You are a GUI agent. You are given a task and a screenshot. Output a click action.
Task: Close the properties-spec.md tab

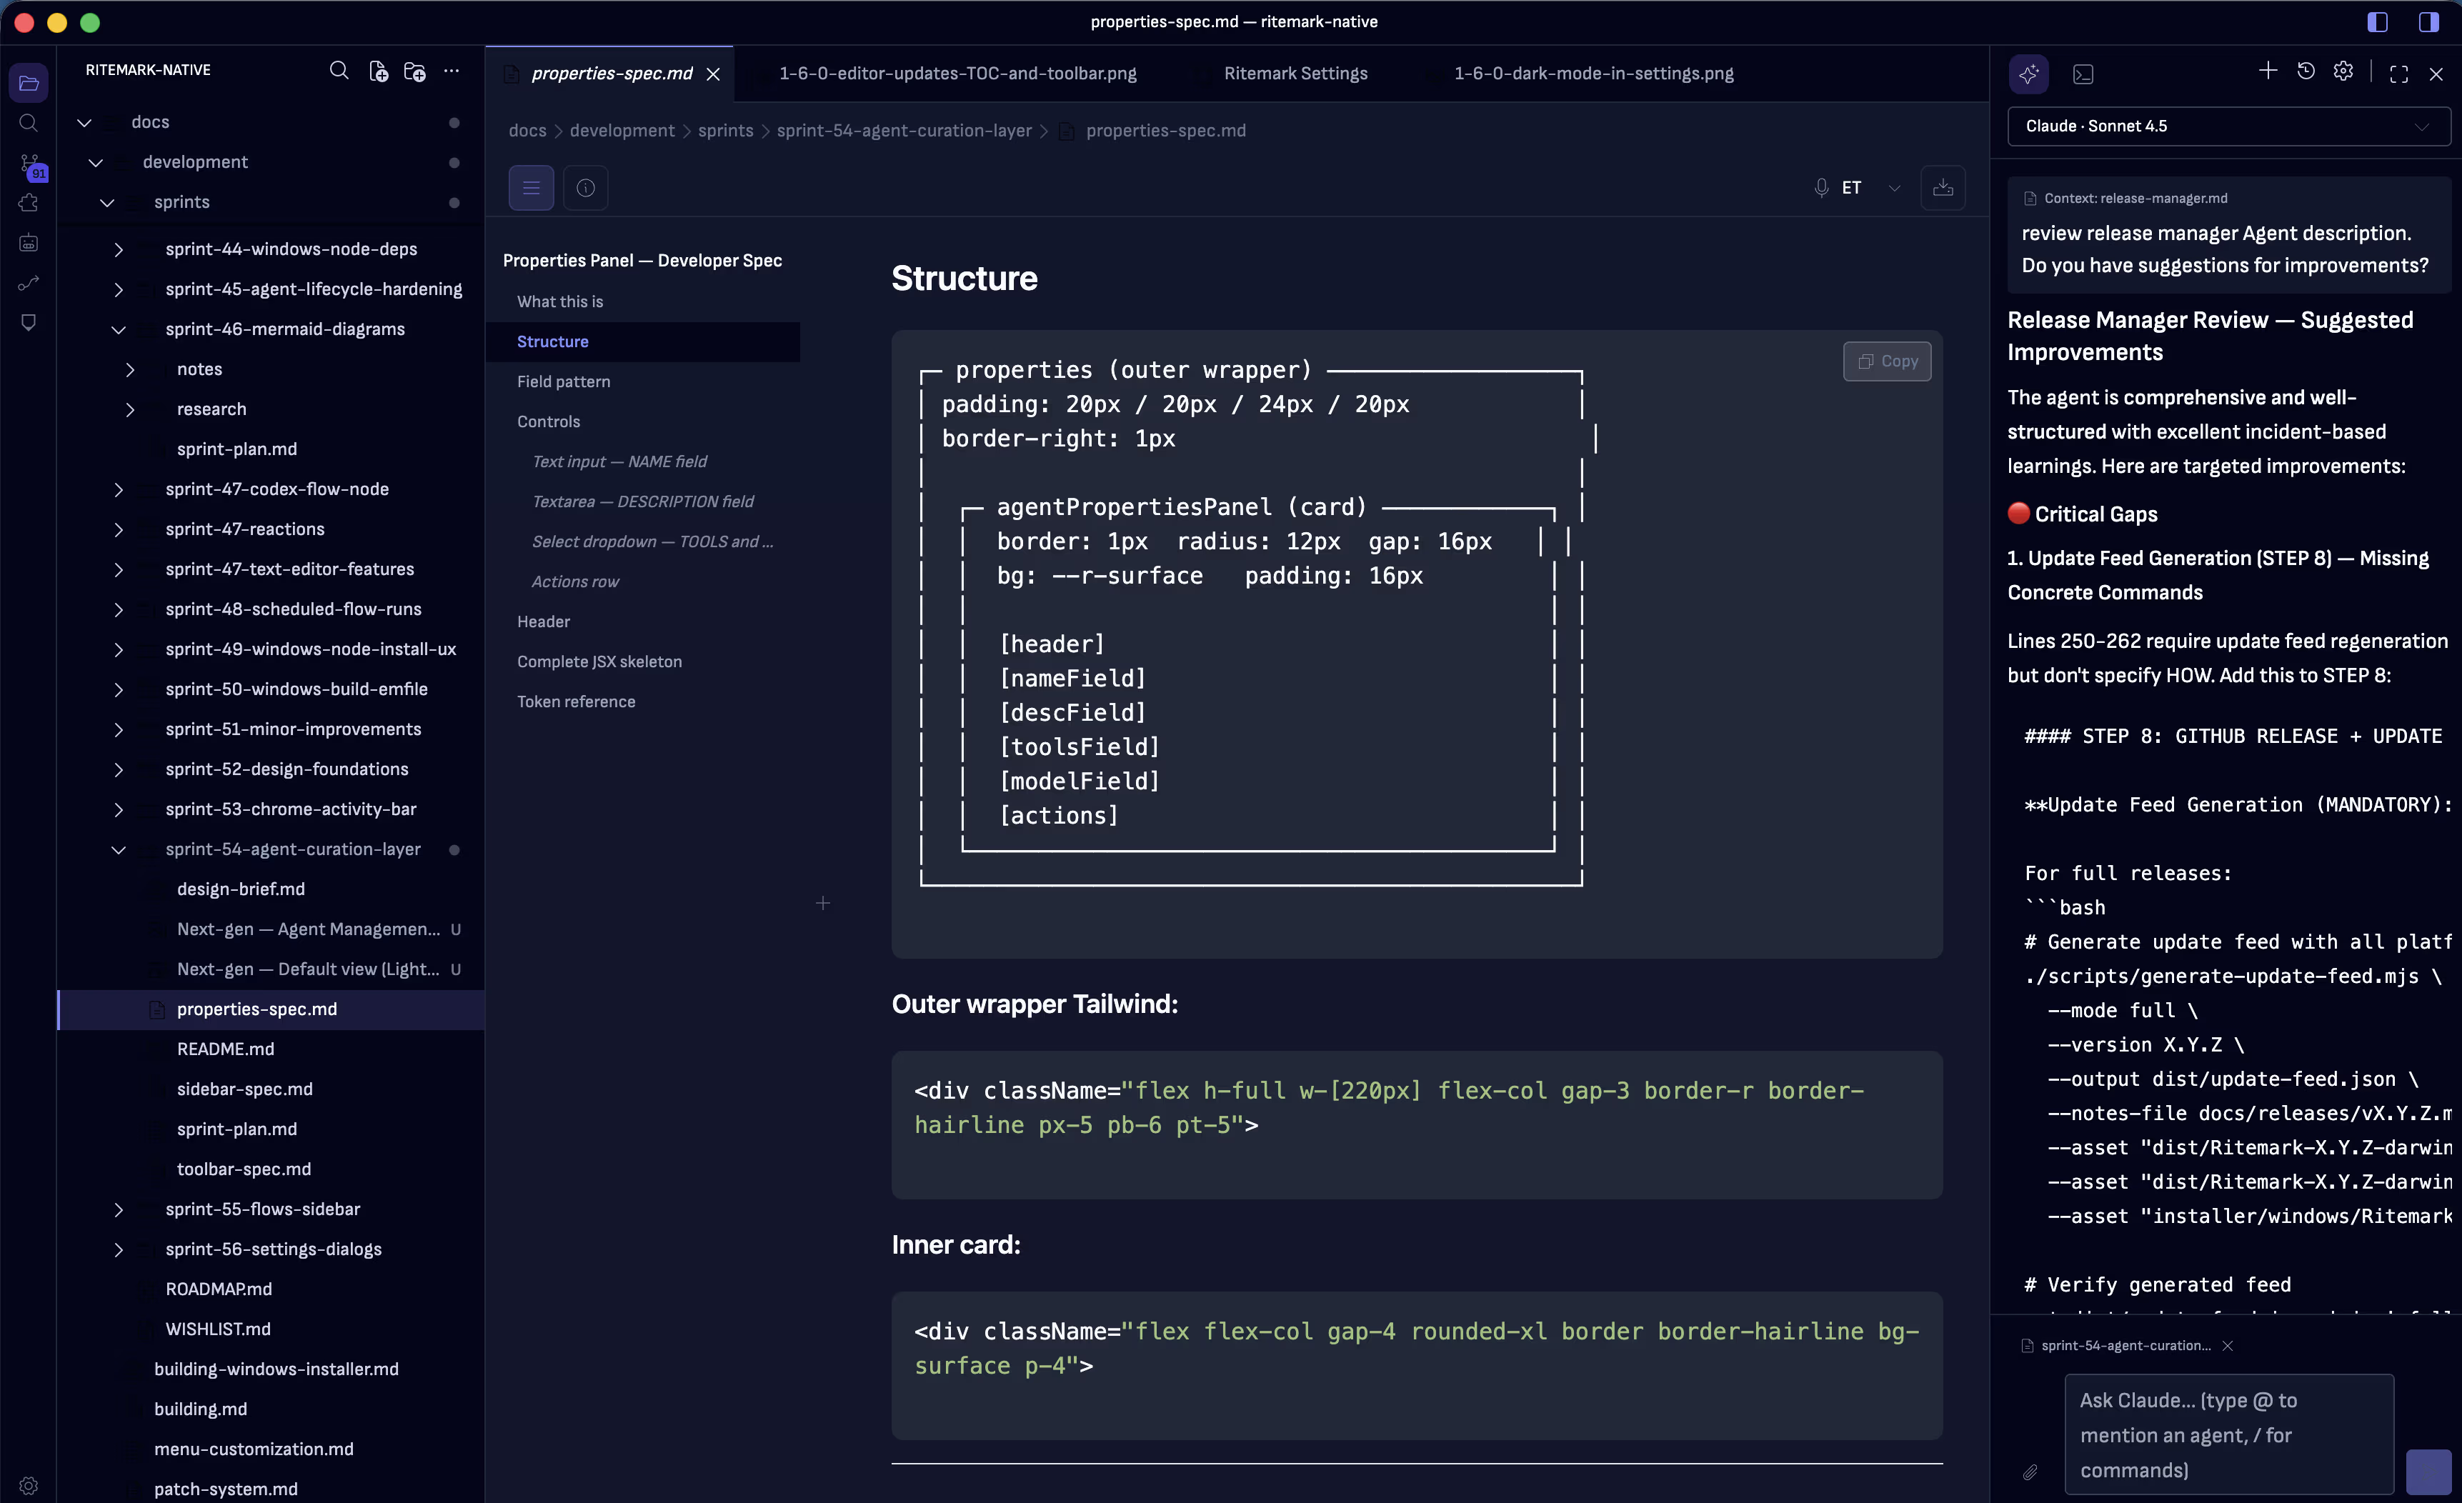714,74
